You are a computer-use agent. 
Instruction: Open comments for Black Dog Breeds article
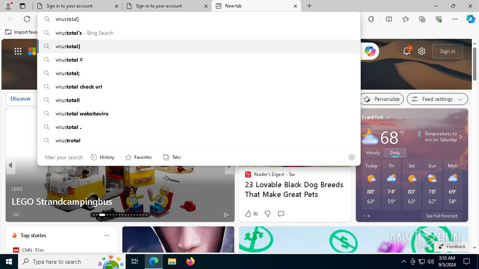click(x=281, y=214)
